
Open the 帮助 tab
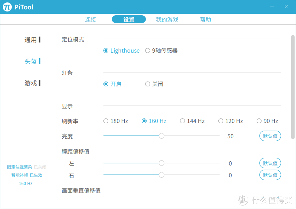tap(205, 20)
